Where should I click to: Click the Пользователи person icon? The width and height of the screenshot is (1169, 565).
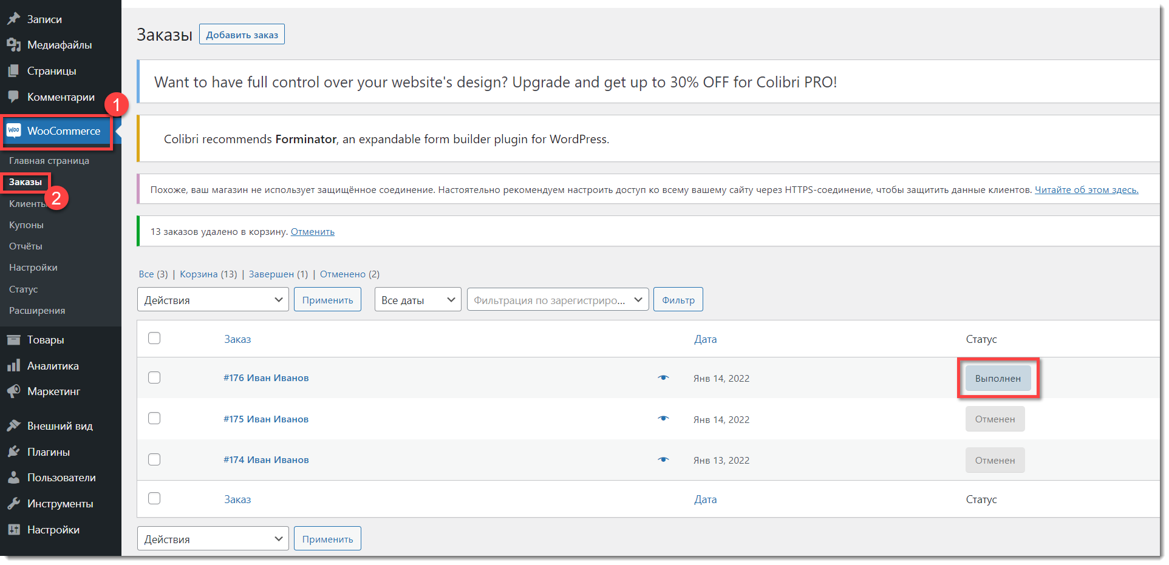13,478
